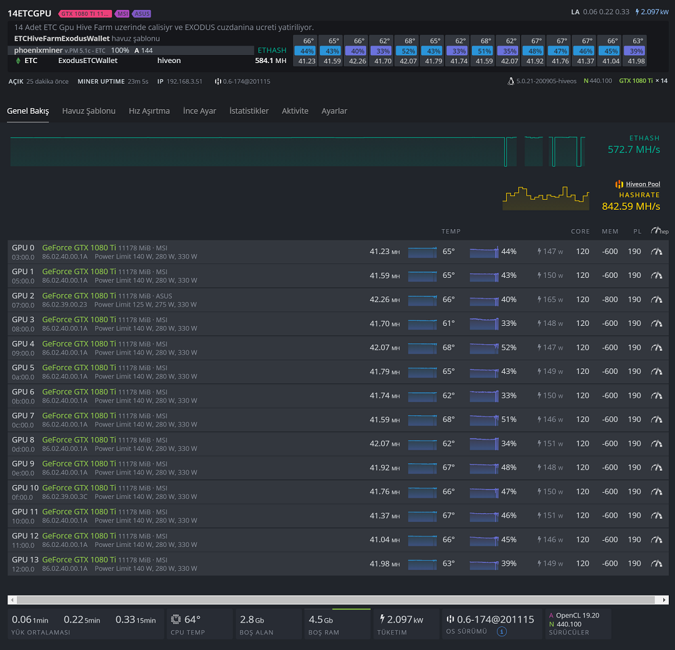Click the Linux penguin kernel icon
The height and width of the screenshot is (650, 675).
pos(511,81)
